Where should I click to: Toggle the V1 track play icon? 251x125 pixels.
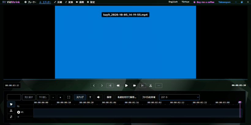(19, 112)
